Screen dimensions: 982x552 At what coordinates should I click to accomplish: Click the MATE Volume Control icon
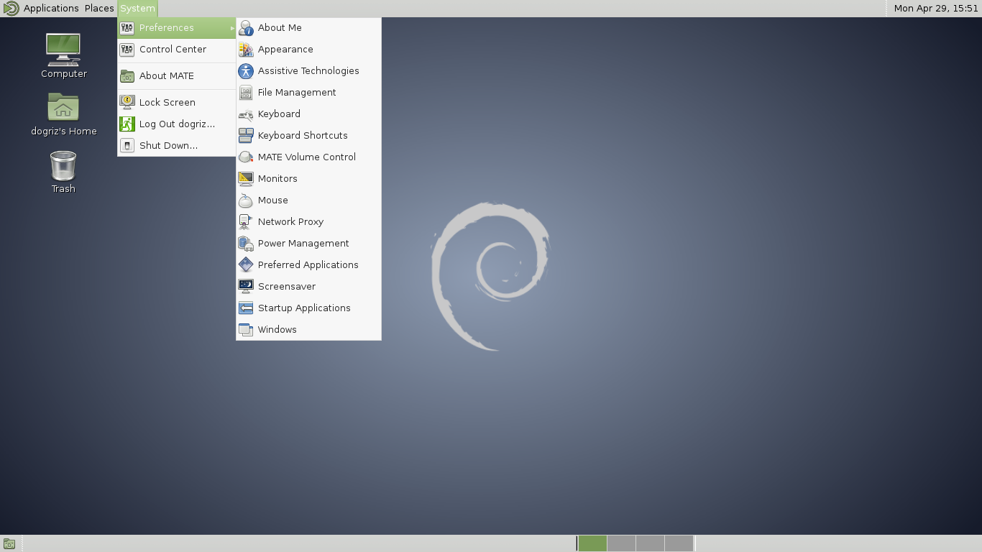[x=246, y=157]
